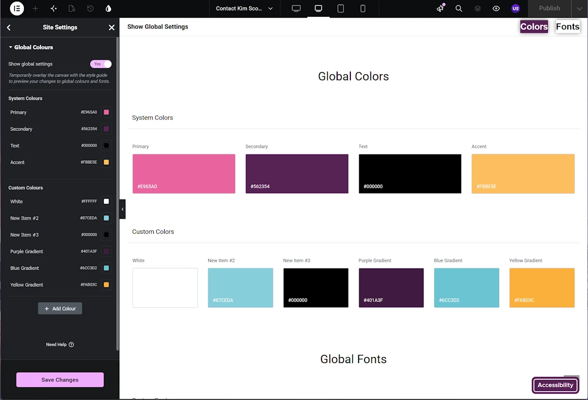The image size is (588, 400).
Task: Toggle the Show global settings switch
Action: click(x=101, y=64)
